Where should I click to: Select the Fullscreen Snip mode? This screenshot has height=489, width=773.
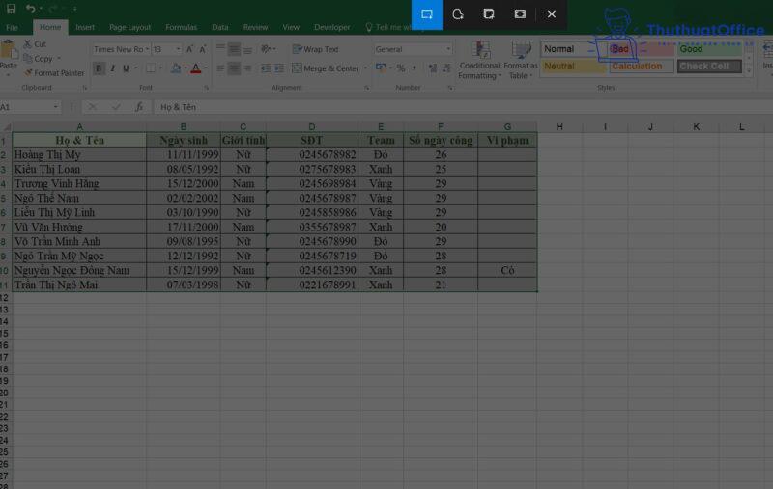520,14
